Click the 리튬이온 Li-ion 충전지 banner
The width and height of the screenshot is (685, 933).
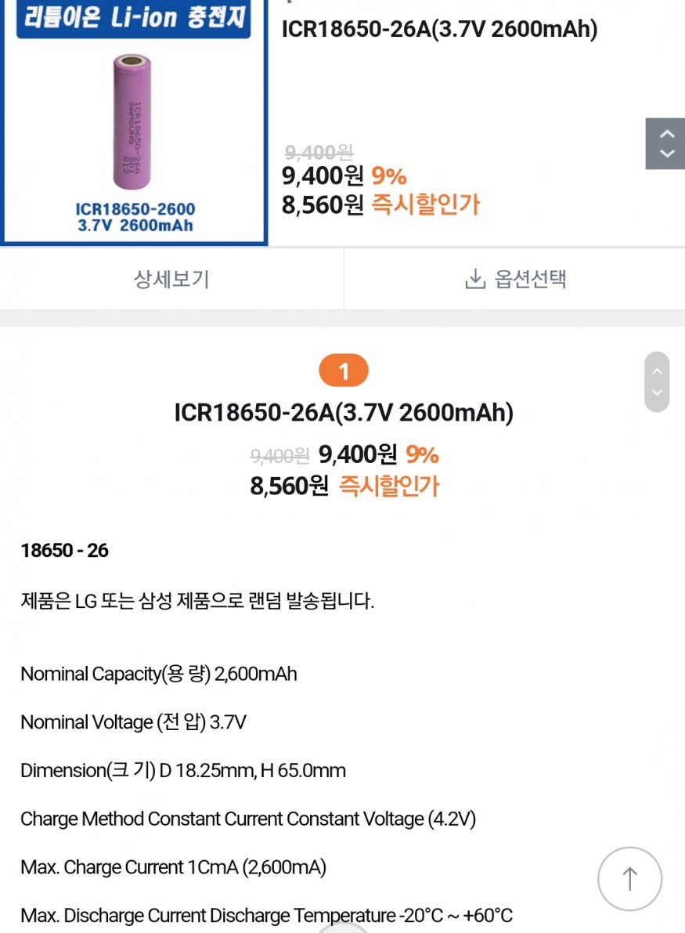coord(134,19)
